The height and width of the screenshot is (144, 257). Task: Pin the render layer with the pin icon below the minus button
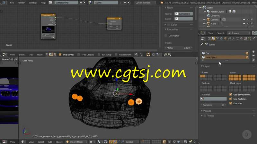click(x=253, y=60)
